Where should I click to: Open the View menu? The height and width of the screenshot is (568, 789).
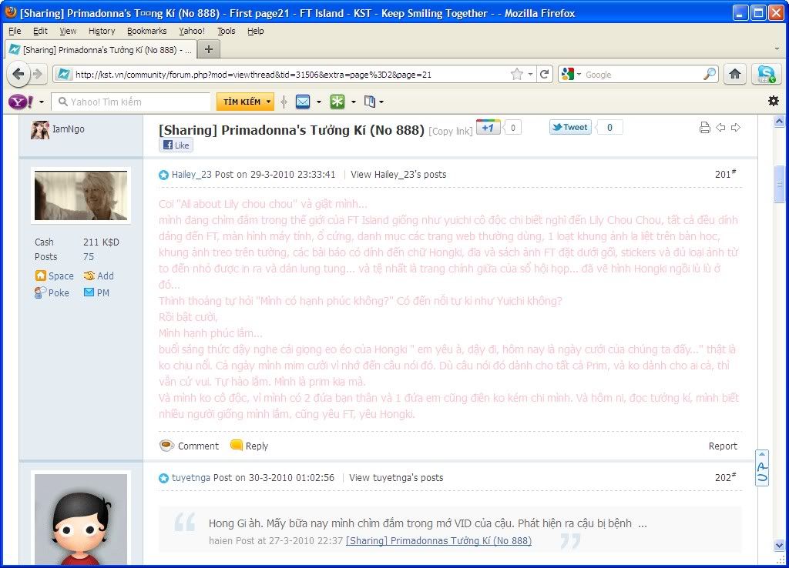click(68, 31)
